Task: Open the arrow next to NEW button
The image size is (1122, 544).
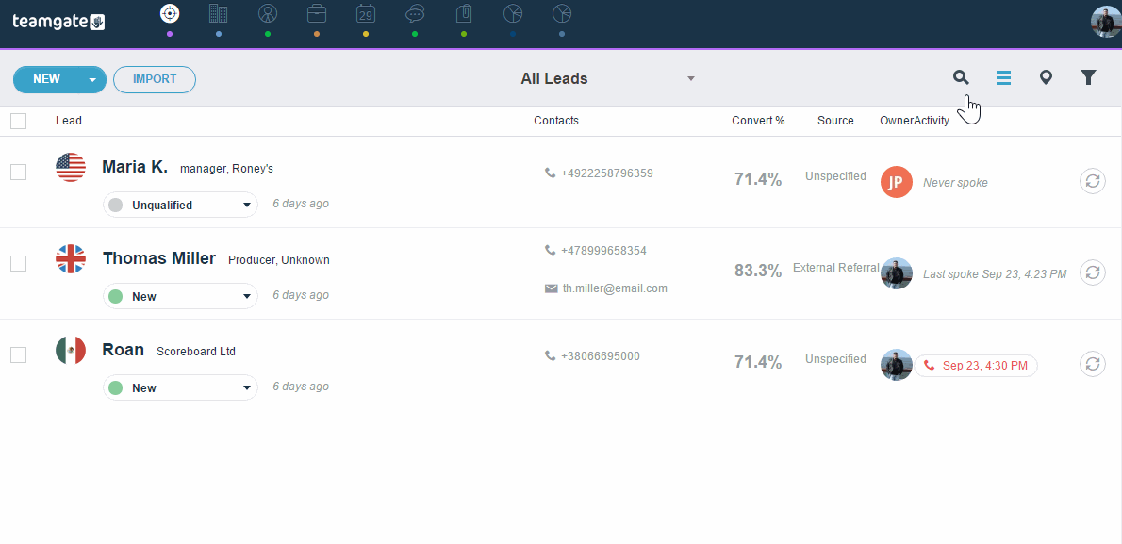Action: [x=92, y=80]
